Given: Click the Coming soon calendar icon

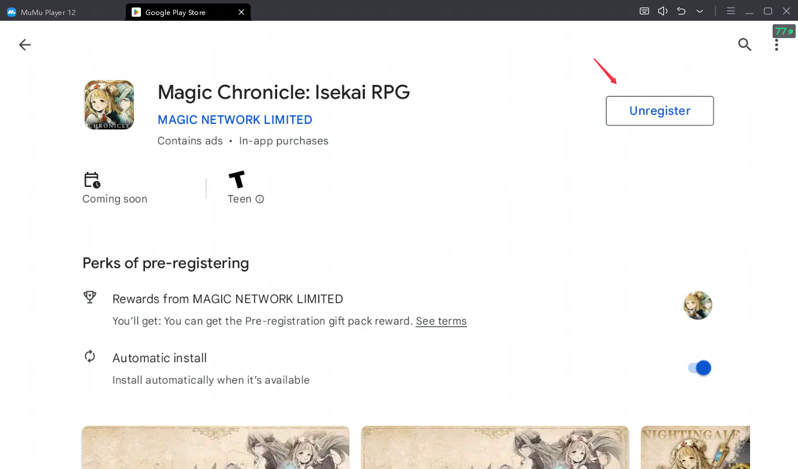Looking at the screenshot, I should tap(92, 180).
